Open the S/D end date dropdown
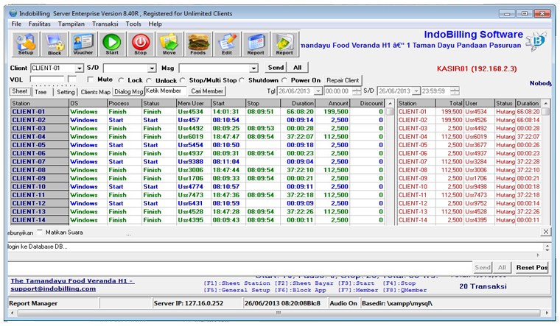Image resolution: width=560 pixels, height=326 pixels. tap(416, 91)
